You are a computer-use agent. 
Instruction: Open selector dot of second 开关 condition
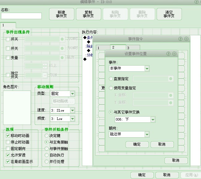coord(62,48)
